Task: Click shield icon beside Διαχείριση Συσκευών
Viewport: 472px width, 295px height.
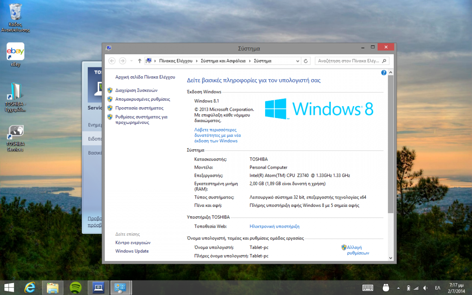Action: point(110,90)
